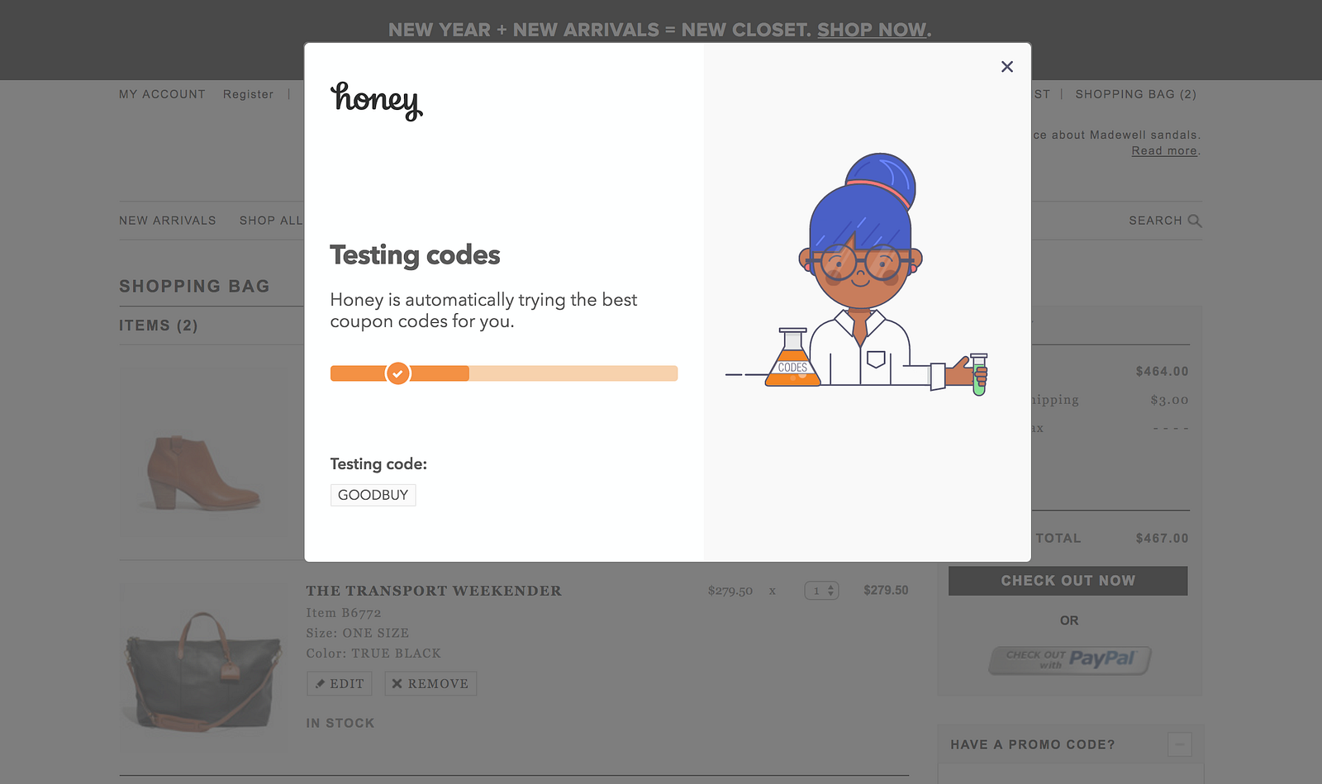This screenshot has width=1322, height=784.
Task: Click the Item B6772 text
Action: tap(344, 613)
